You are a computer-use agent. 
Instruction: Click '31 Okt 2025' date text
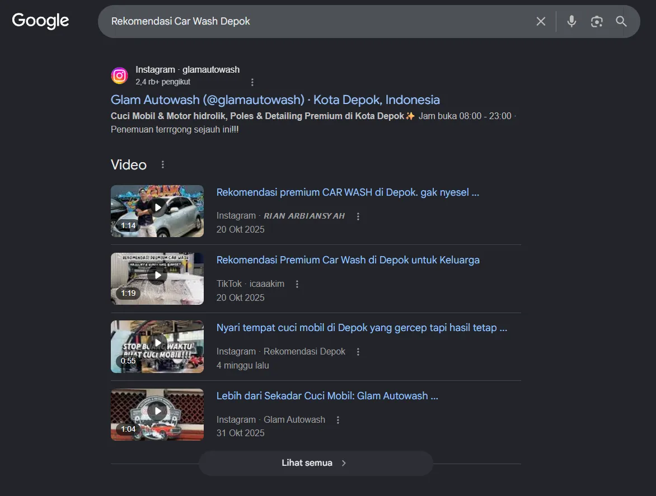pos(241,433)
